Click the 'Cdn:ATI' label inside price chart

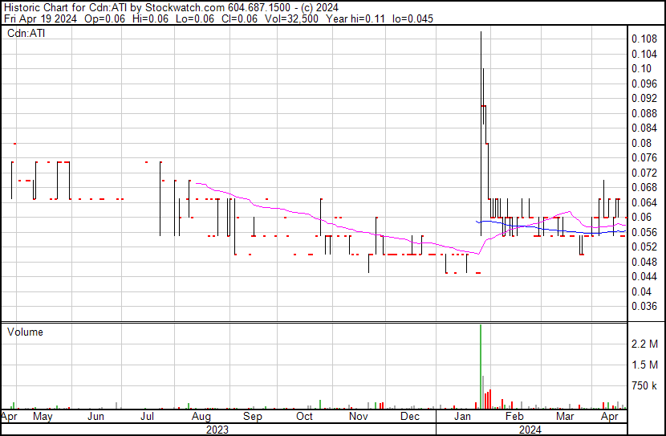coord(26,33)
